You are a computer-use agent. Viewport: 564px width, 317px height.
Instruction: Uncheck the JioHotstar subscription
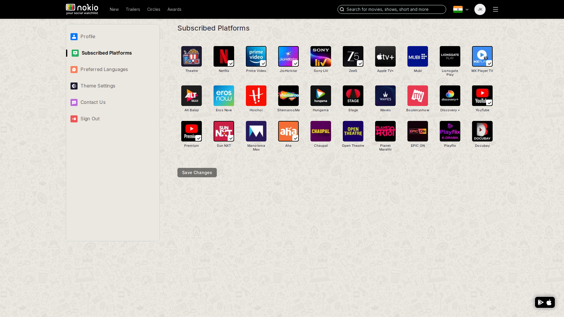288,56
